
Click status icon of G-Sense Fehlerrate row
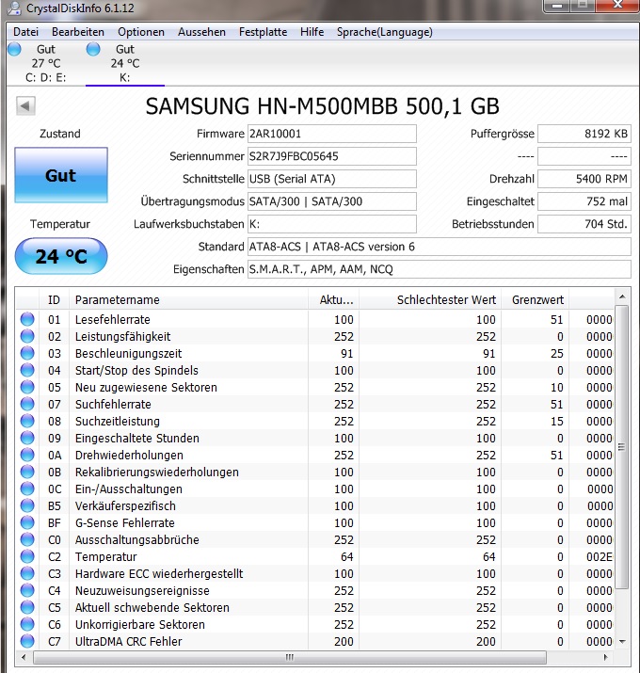pyautogui.click(x=27, y=522)
